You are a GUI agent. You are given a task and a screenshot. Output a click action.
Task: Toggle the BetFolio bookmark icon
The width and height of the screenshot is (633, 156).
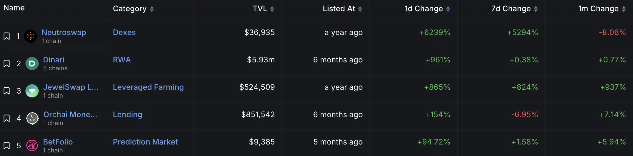pyautogui.click(x=7, y=146)
